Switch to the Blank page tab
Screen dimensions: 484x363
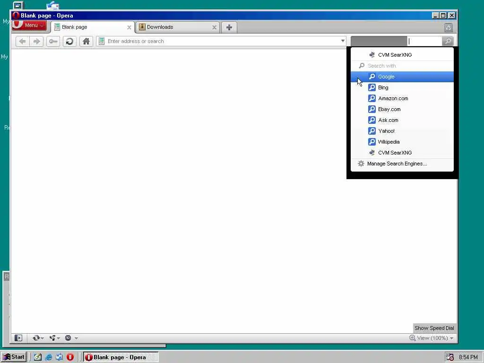coord(93,27)
